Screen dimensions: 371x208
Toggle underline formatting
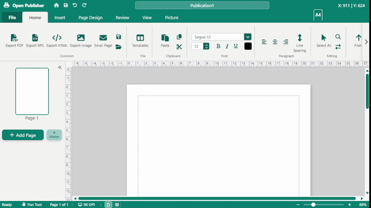coord(236,46)
